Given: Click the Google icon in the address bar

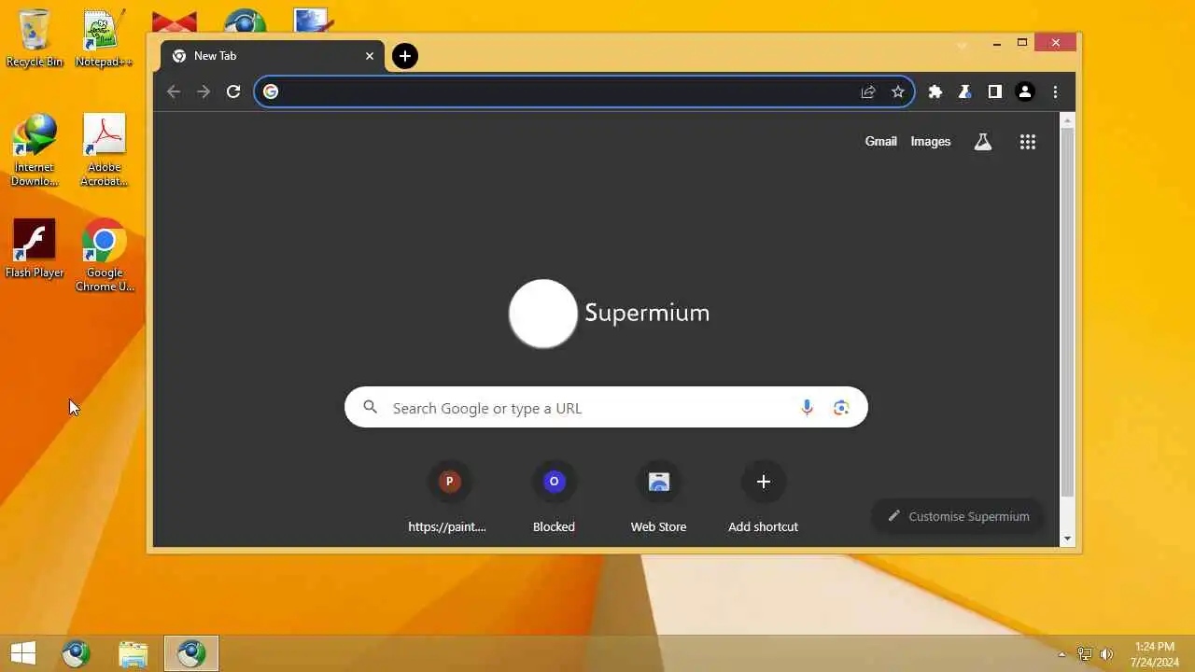Looking at the screenshot, I should click(271, 91).
